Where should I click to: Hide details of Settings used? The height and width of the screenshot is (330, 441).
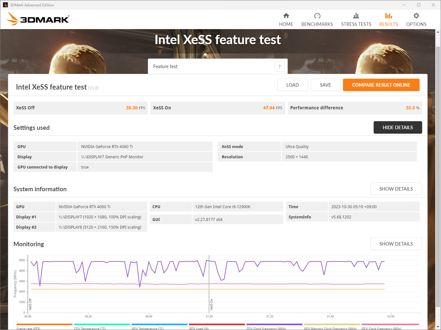(x=398, y=128)
